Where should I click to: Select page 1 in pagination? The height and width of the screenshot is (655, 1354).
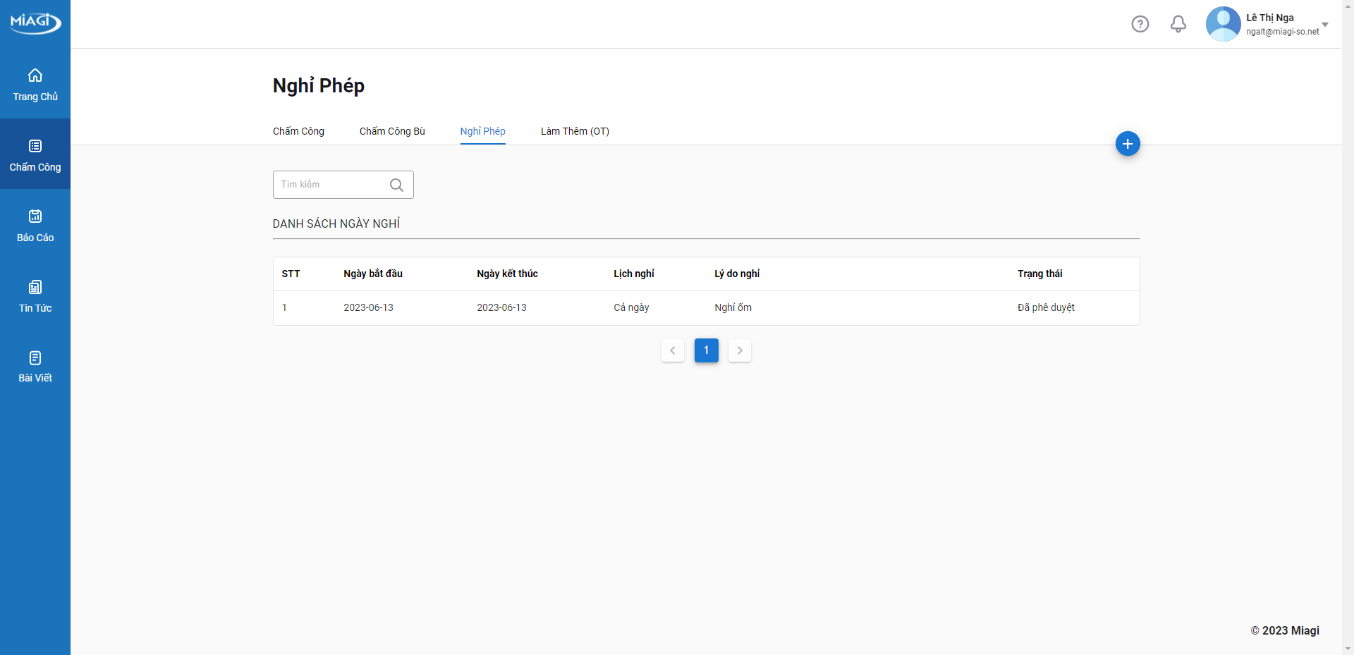coord(706,350)
